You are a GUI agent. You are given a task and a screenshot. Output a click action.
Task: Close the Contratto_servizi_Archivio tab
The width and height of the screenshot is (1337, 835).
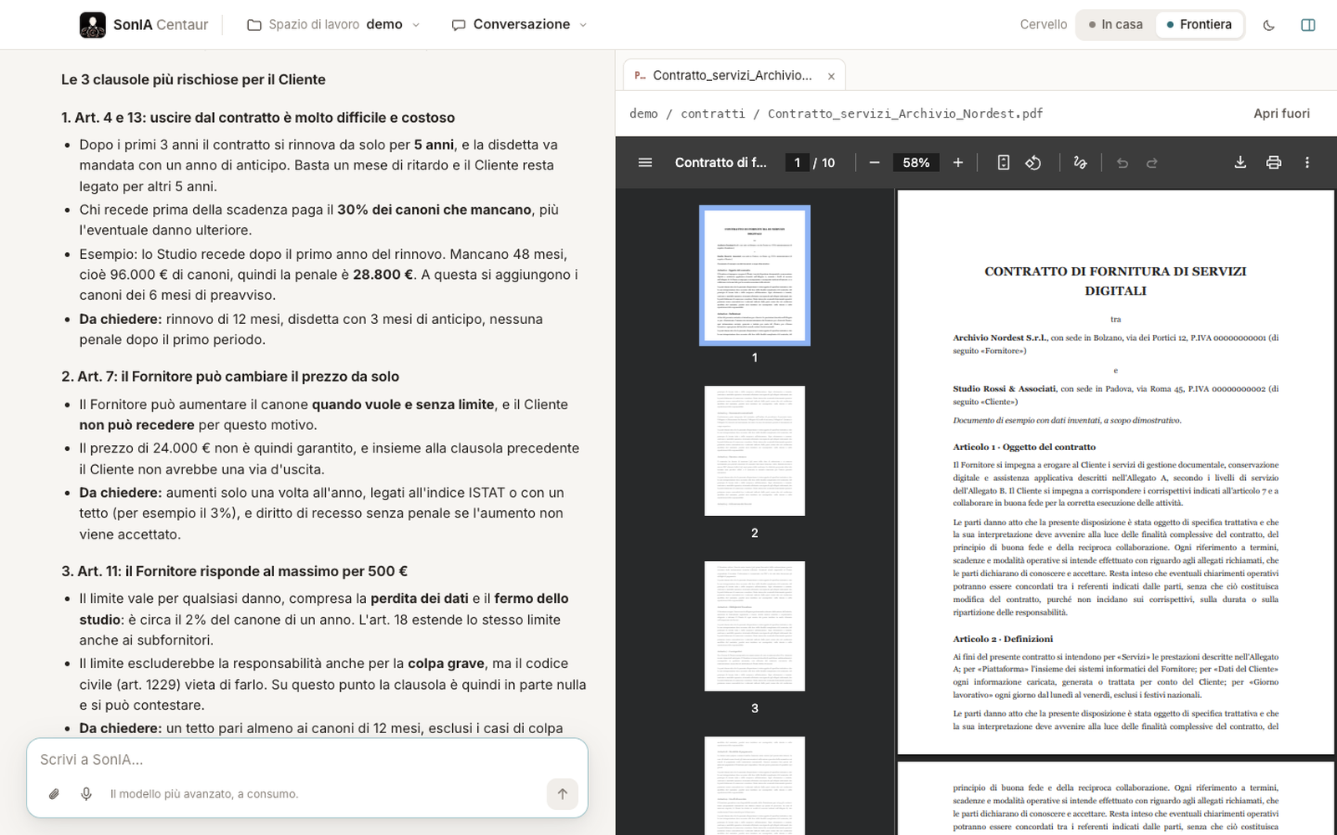(831, 76)
